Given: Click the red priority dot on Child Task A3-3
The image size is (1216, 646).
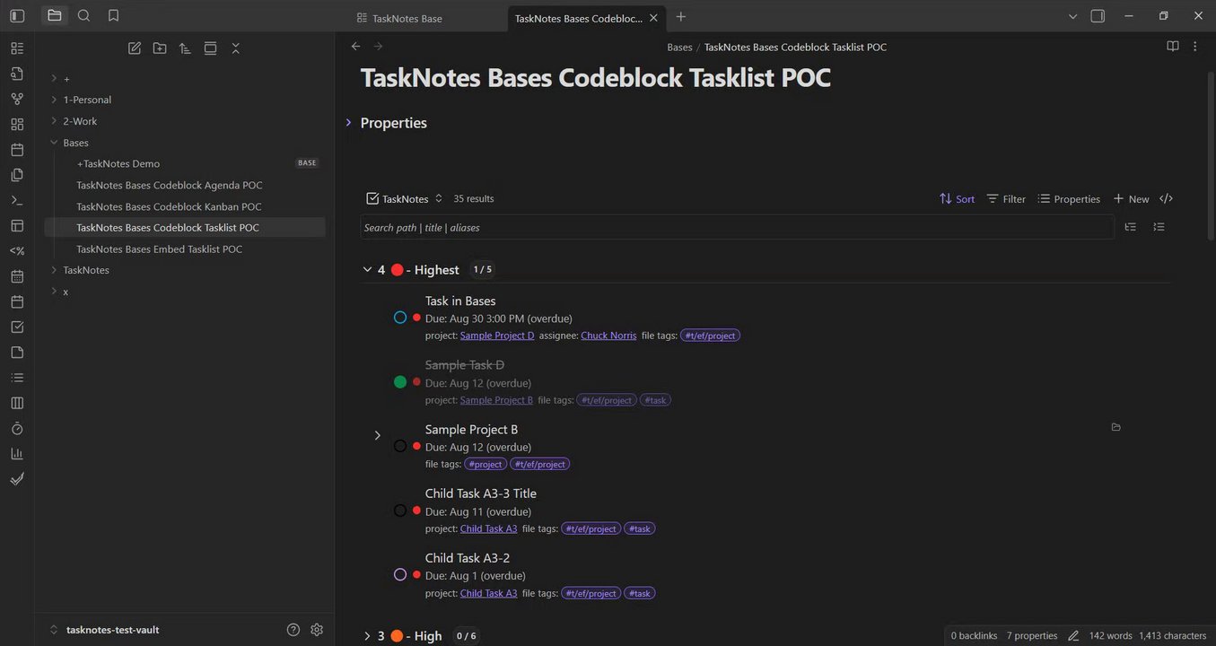Looking at the screenshot, I should coord(416,511).
